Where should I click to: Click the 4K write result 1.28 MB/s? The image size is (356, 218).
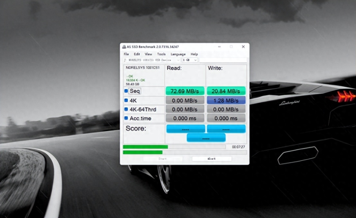point(226,100)
